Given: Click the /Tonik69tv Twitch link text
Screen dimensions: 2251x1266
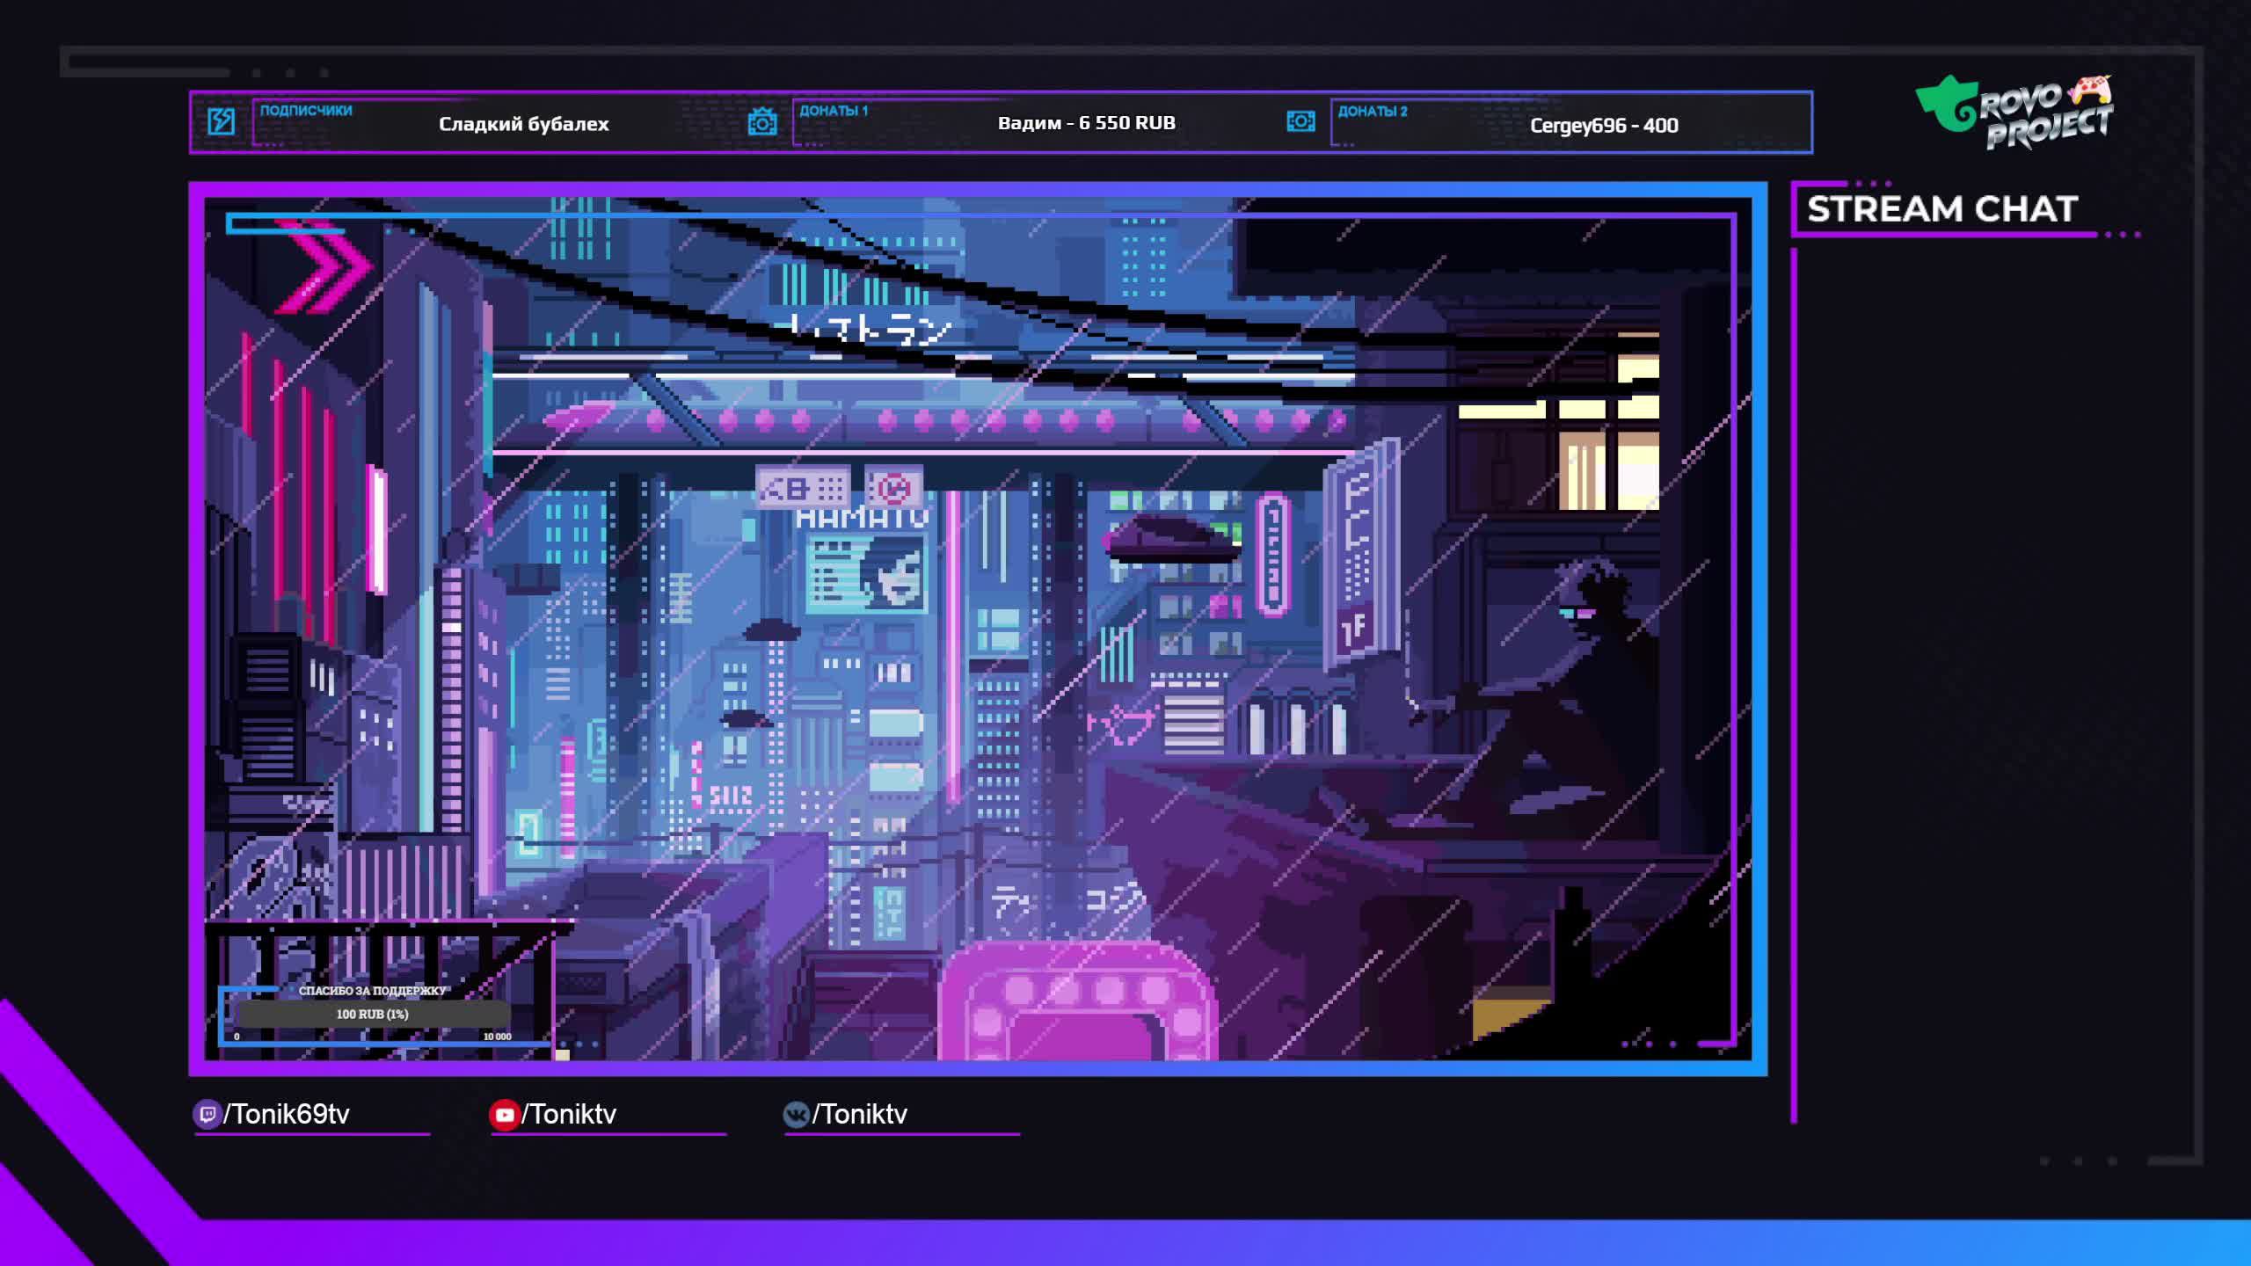Looking at the screenshot, I should [287, 1115].
